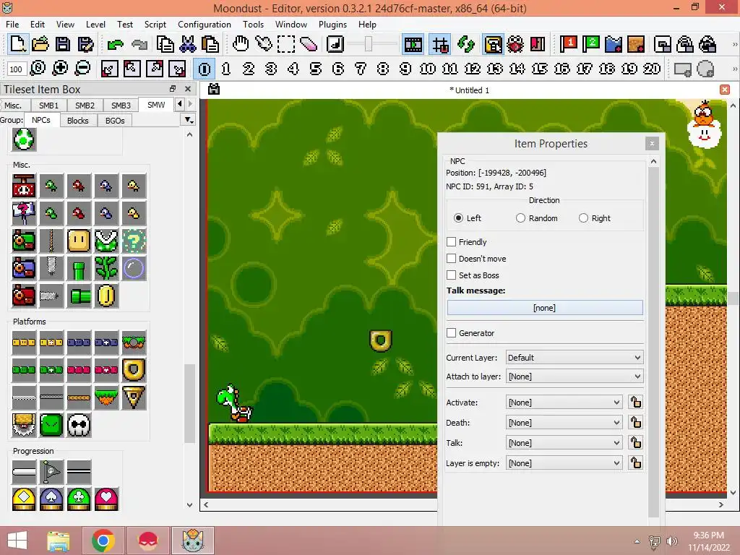
Task: Open the Attach to layer dropdown
Action: tap(575, 377)
